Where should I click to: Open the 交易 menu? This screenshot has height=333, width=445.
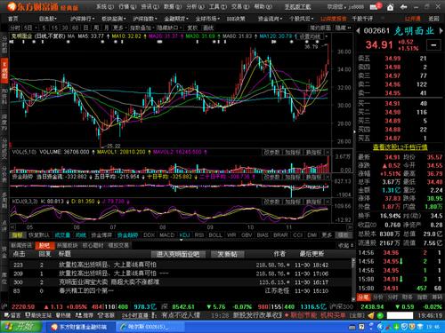pyautogui.click(x=240, y=6)
